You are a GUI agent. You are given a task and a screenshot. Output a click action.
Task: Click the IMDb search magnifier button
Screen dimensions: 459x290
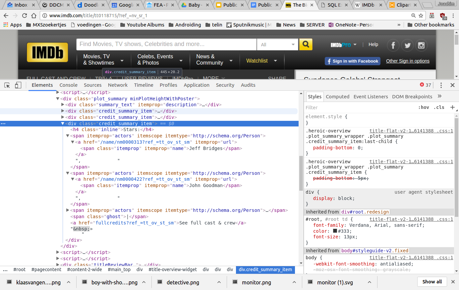(306, 44)
